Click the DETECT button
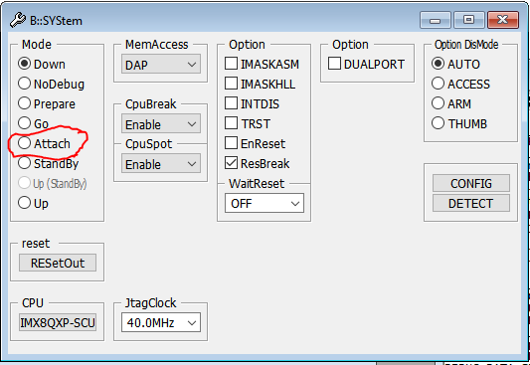This screenshot has height=365, width=530. pyautogui.click(x=471, y=204)
